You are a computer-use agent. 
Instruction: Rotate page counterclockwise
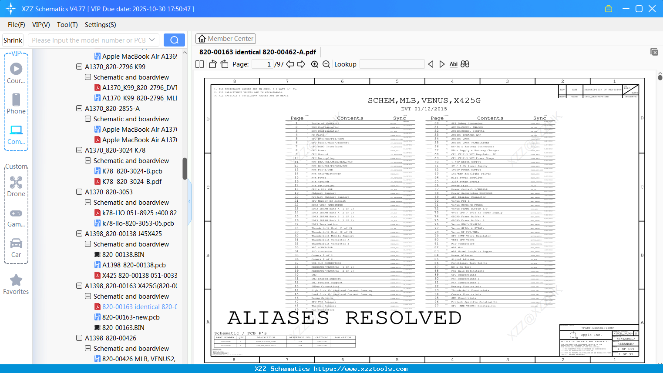click(213, 64)
